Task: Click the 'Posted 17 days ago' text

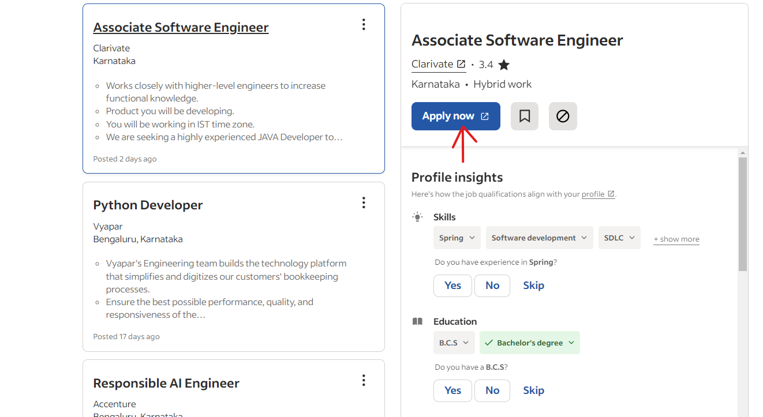Action: 126,336
